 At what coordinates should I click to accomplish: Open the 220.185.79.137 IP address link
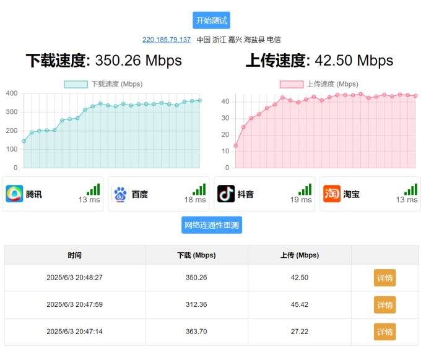click(167, 40)
